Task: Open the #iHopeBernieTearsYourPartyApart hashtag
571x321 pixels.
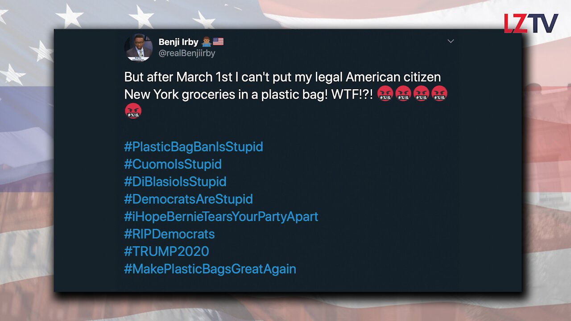Action: 221,216
